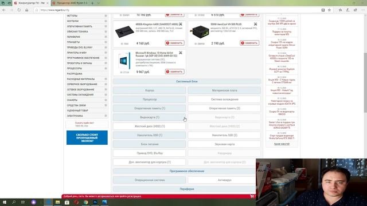Open taskbar search
367x206 pixels.
(14, 202)
